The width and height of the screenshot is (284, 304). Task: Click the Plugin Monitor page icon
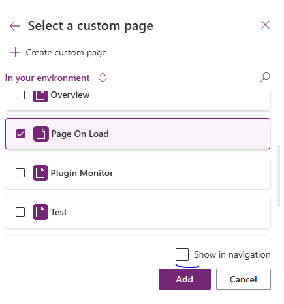[40, 173]
